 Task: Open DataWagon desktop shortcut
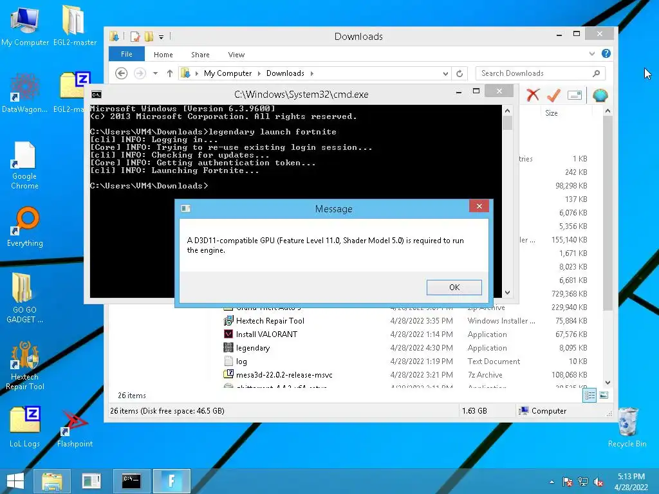pos(25,93)
